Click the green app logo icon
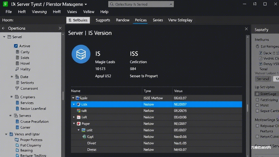 (5, 4)
